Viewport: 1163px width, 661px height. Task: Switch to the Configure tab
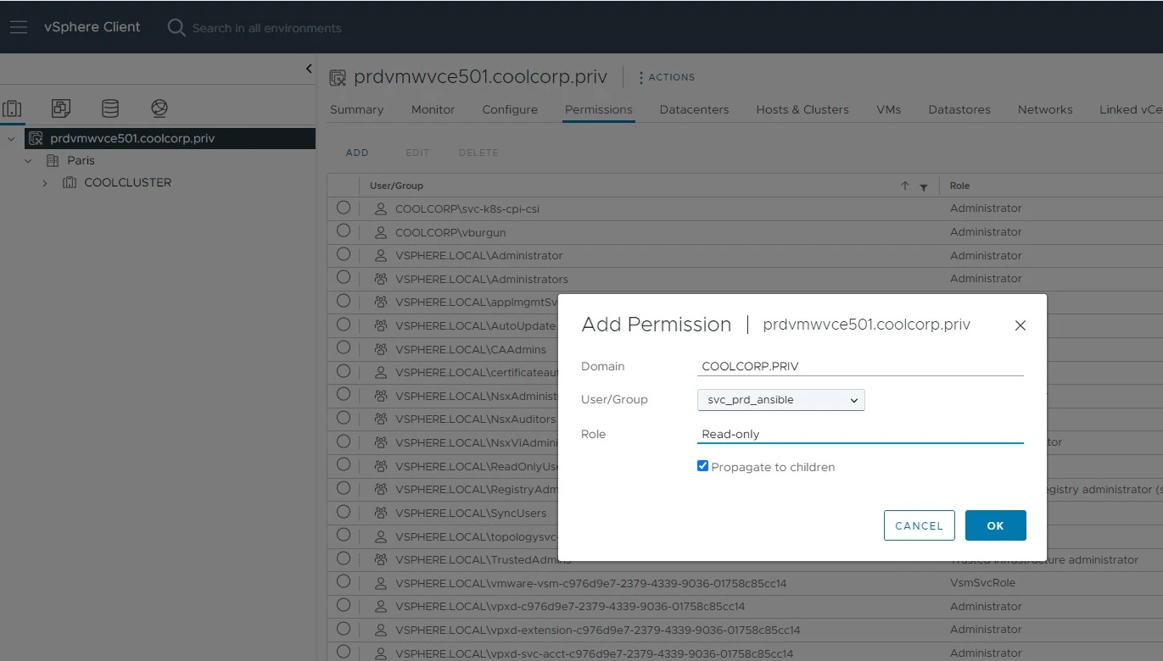point(510,109)
